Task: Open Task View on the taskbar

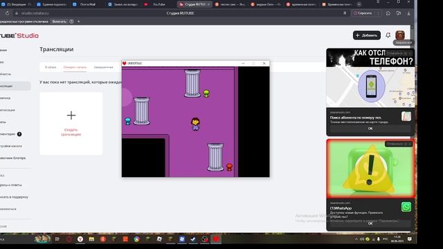Action: (x=57, y=239)
